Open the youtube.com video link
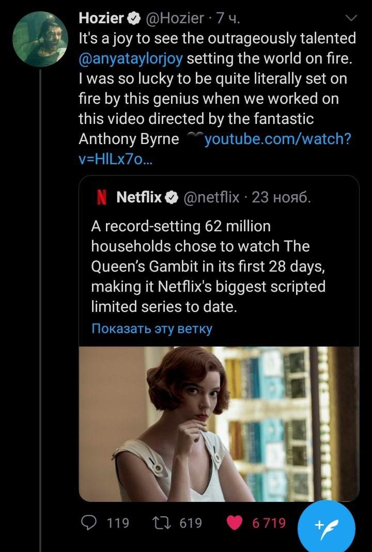The width and height of the screenshot is (372, 552). coord(278,139)
